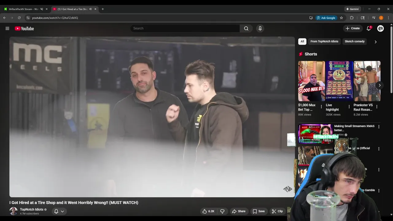Viewport: 393px width, 221px height.
Task: Open Making Small Streamers XMAS better video
Action: pyautogui.click(x=354, y=128)
